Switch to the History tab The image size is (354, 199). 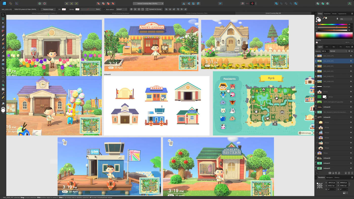pos(337,178)
